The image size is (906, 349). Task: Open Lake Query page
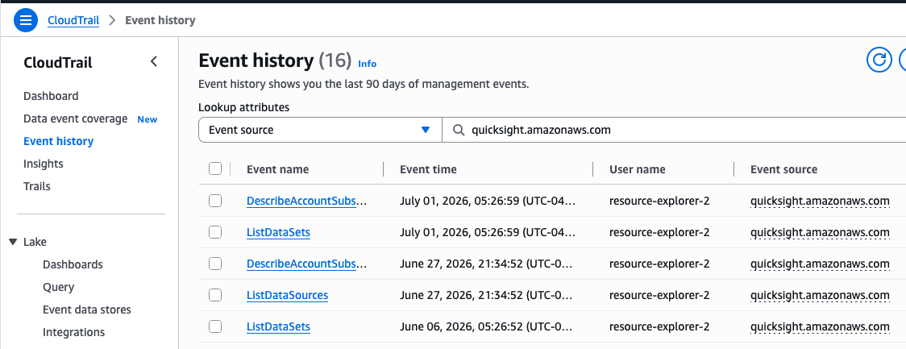(58, 287)
